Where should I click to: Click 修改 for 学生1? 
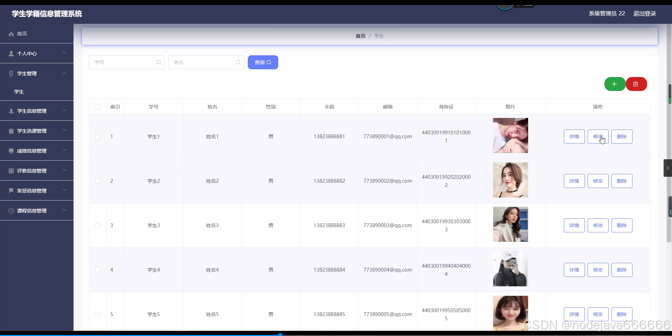point(598,136)
